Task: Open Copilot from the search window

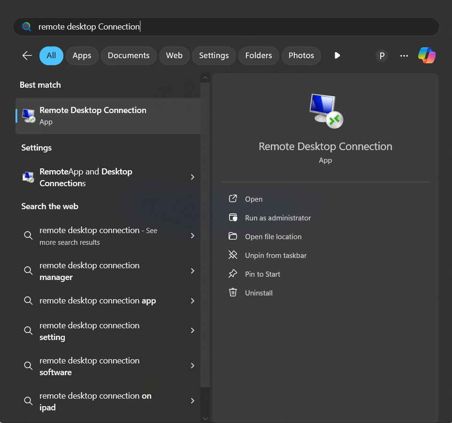Action: [x=427, y=55]
